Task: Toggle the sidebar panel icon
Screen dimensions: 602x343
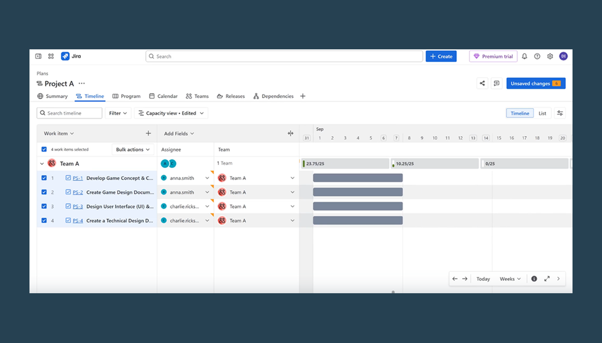Action: tap(39, 57)
